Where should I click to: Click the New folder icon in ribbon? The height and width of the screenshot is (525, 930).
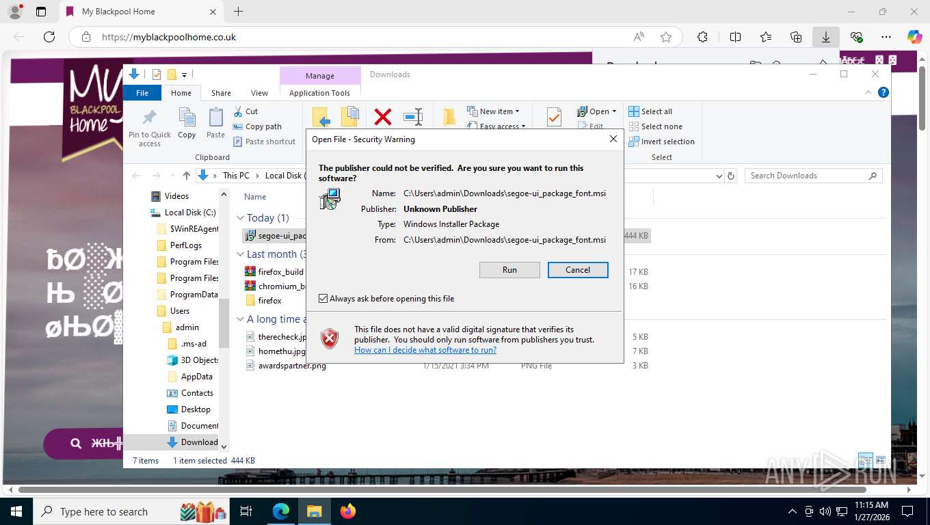pyautogui.click(x=449, y=117)
